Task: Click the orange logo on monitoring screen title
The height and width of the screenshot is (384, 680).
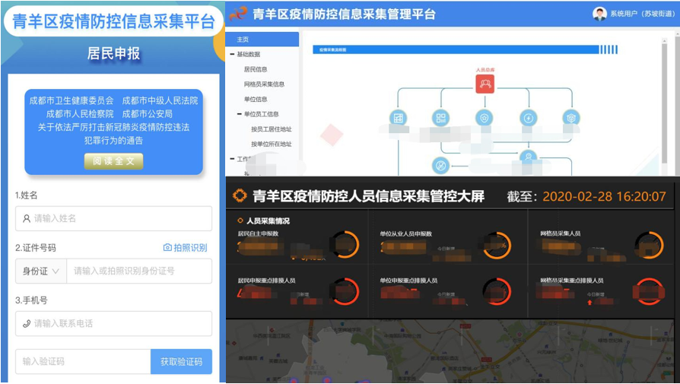Action: click(240, 196)
